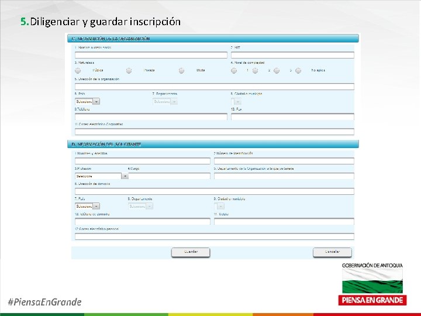421x316 pixels.
Task: Focus the Número de identificación field
Action: (x=284, y=161)
